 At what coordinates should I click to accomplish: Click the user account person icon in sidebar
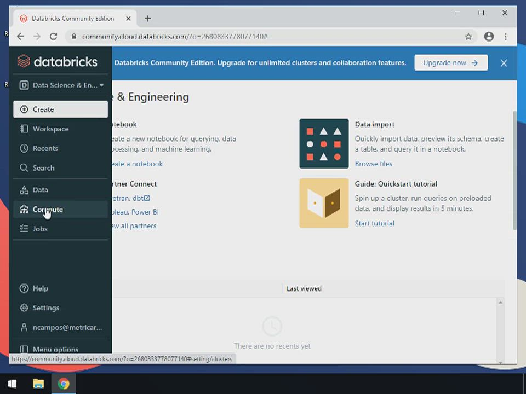[x=24, y=327]
